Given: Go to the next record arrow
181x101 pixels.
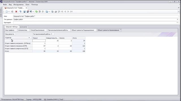Looking at the screenshot, I should tap(68, 12).
